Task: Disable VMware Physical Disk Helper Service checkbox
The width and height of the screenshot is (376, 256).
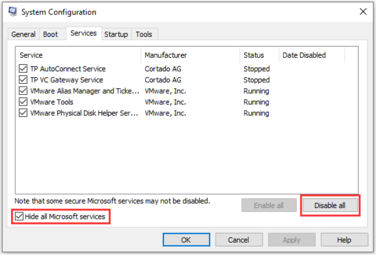Action: [23, 113]
